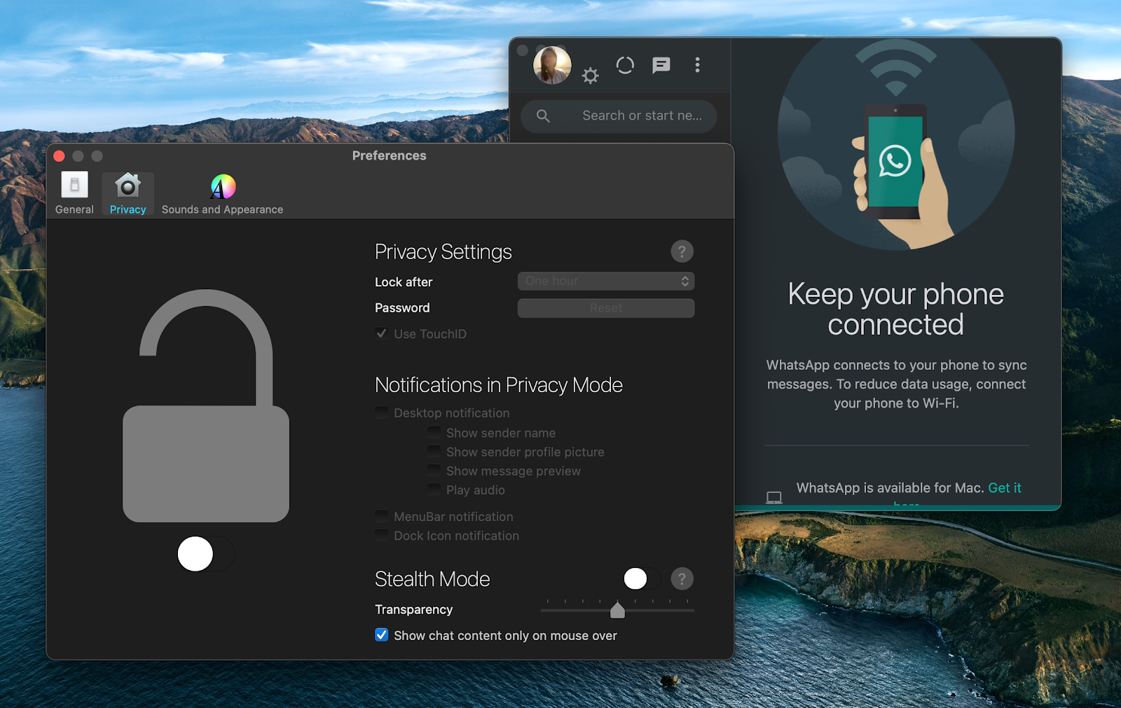Click the Transparency slider handle
The width and height of the screenshot is (1121, 708).
(617, 610)
